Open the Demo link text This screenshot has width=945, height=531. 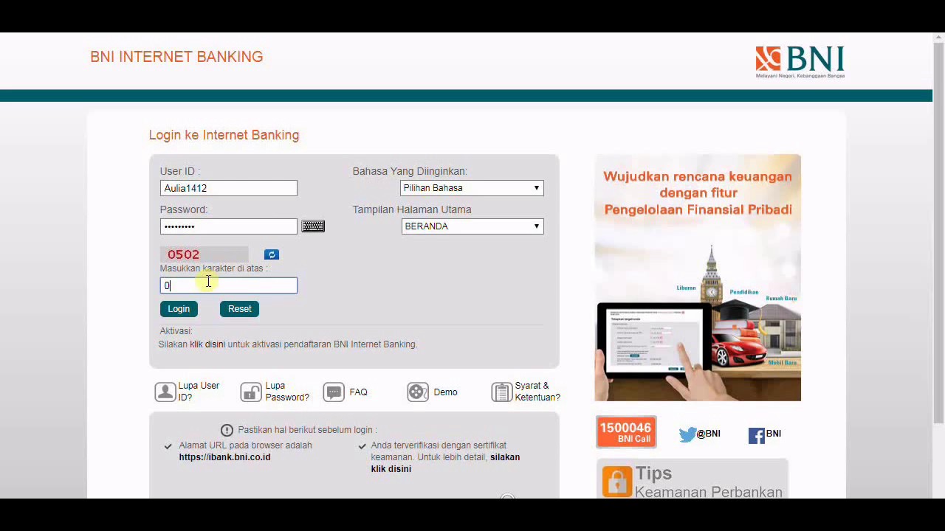point(445,392)
